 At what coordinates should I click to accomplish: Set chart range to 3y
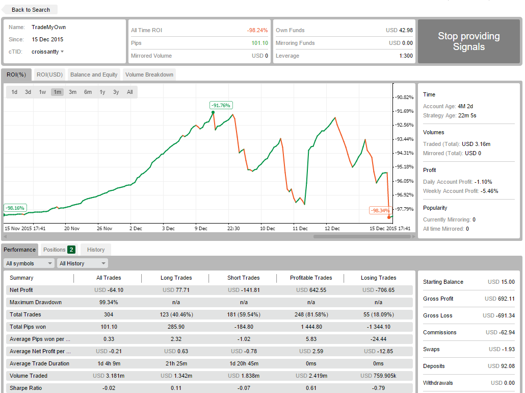pyautogui.click(x=116, y=92)
